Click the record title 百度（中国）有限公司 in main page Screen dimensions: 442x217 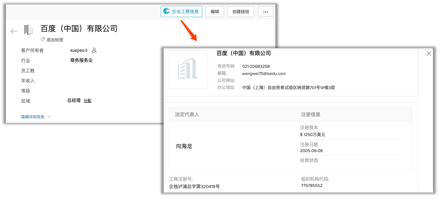tap(79, 28)
